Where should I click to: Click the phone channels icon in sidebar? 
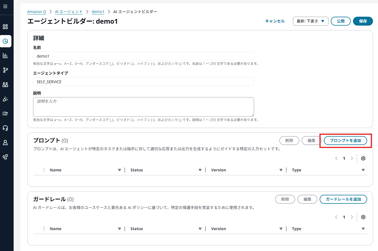pyautogui.click(x=5, y=157)
